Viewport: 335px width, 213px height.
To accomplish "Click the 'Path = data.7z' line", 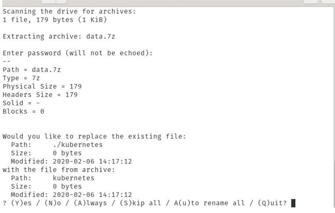I will coord(31,70).
